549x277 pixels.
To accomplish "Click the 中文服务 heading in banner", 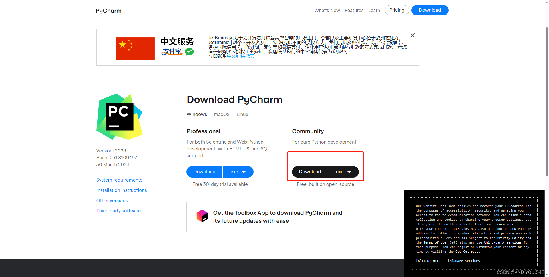I will pyautogui.click(x=177, y=41).
